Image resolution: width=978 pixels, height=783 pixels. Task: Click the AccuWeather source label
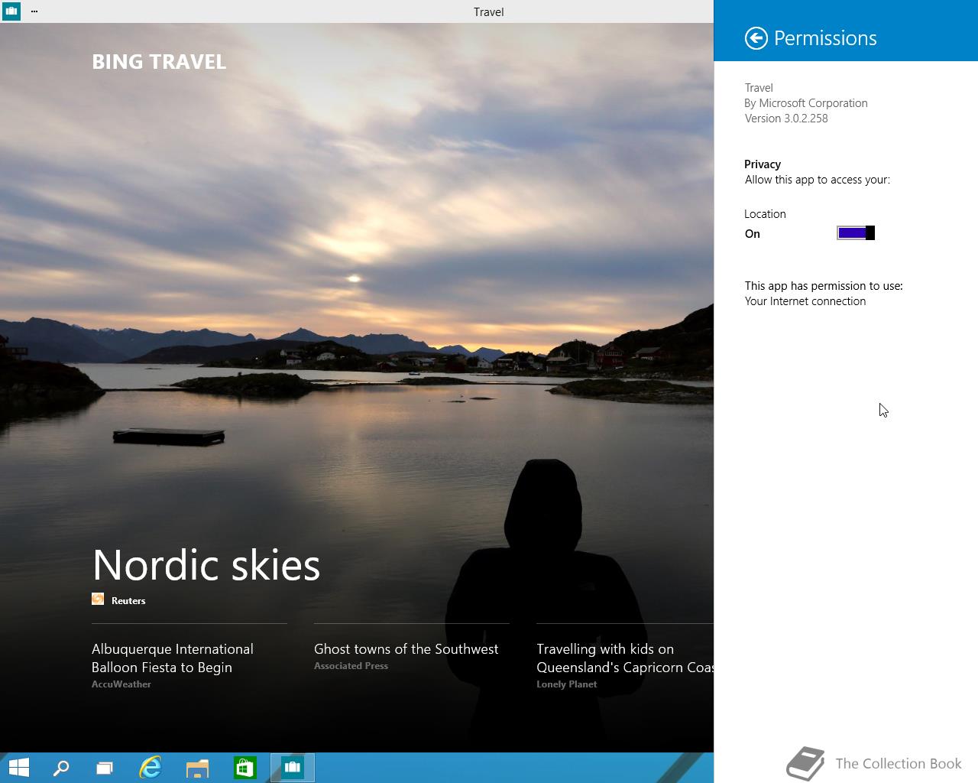(121, 684)
